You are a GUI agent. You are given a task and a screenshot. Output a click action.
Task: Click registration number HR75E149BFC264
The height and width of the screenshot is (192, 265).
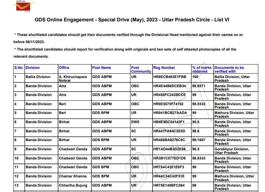click(169, 185)
